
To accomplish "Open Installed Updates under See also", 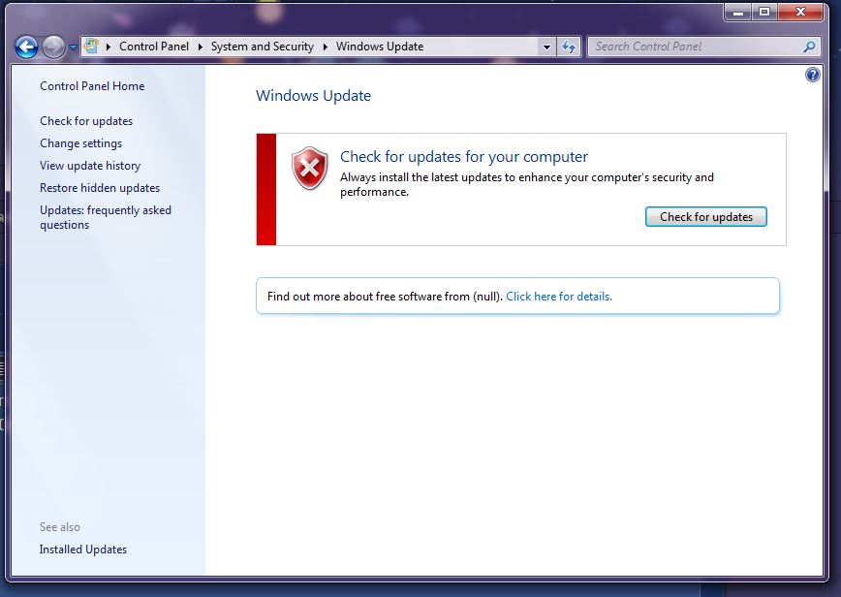I will tap(83, 550).
